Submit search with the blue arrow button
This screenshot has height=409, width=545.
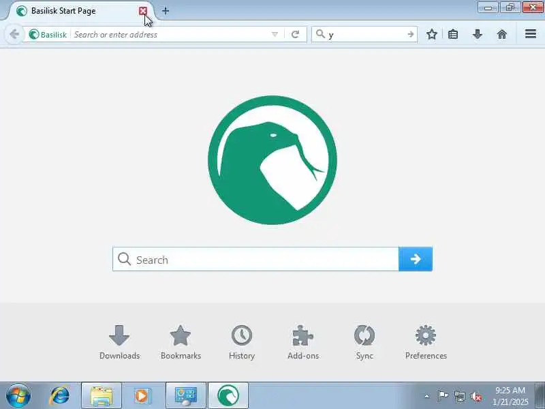point(416,259)
